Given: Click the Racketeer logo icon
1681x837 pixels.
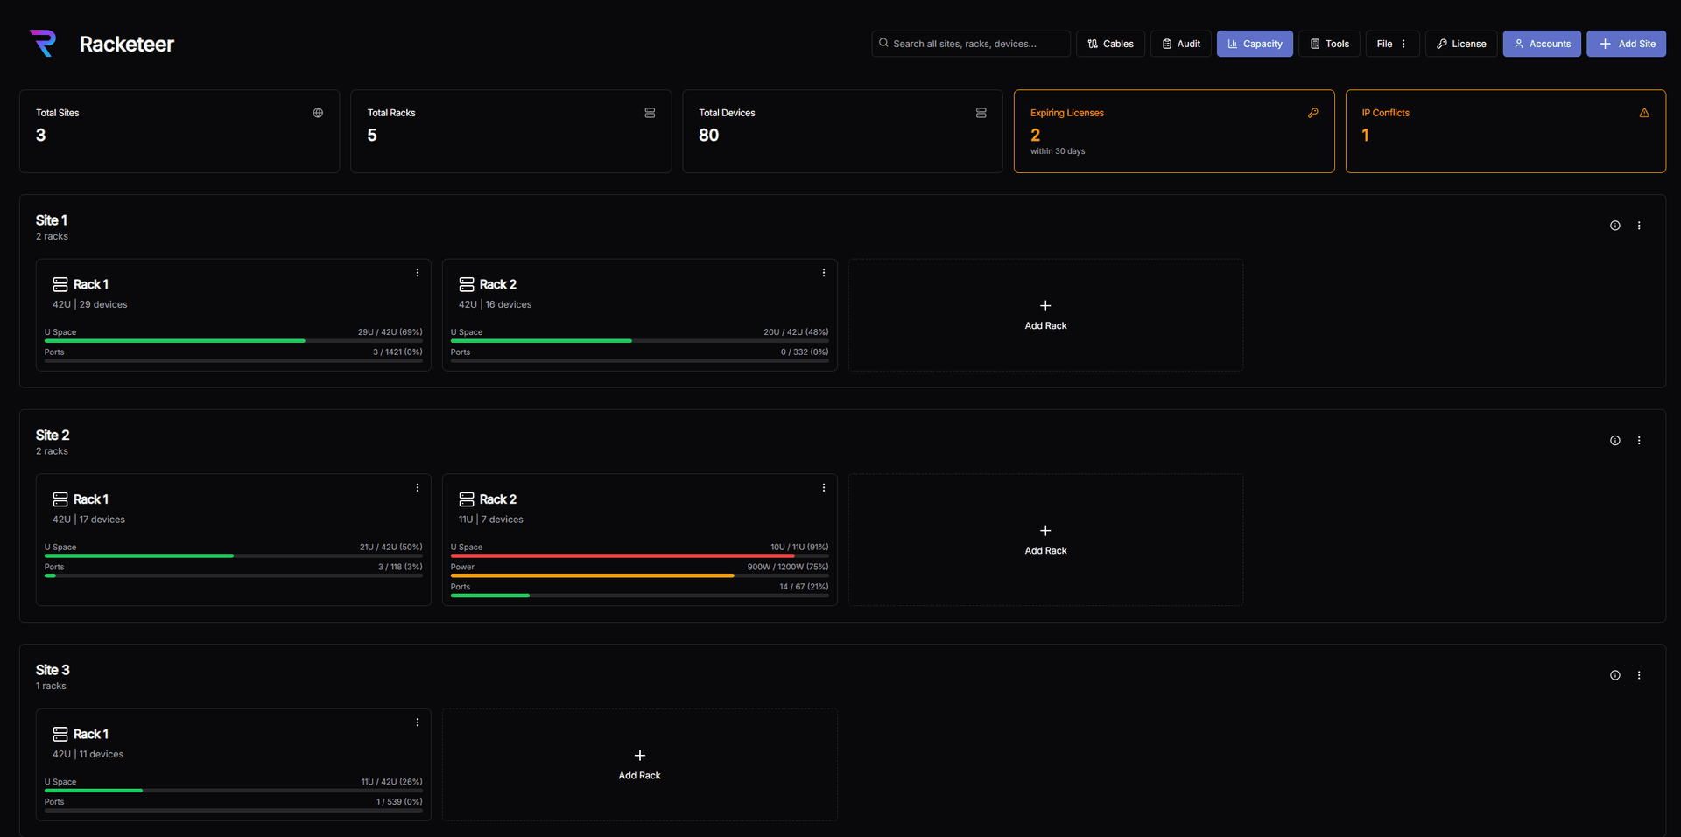Looking at the screenshot, I should (x=43, y=44).
